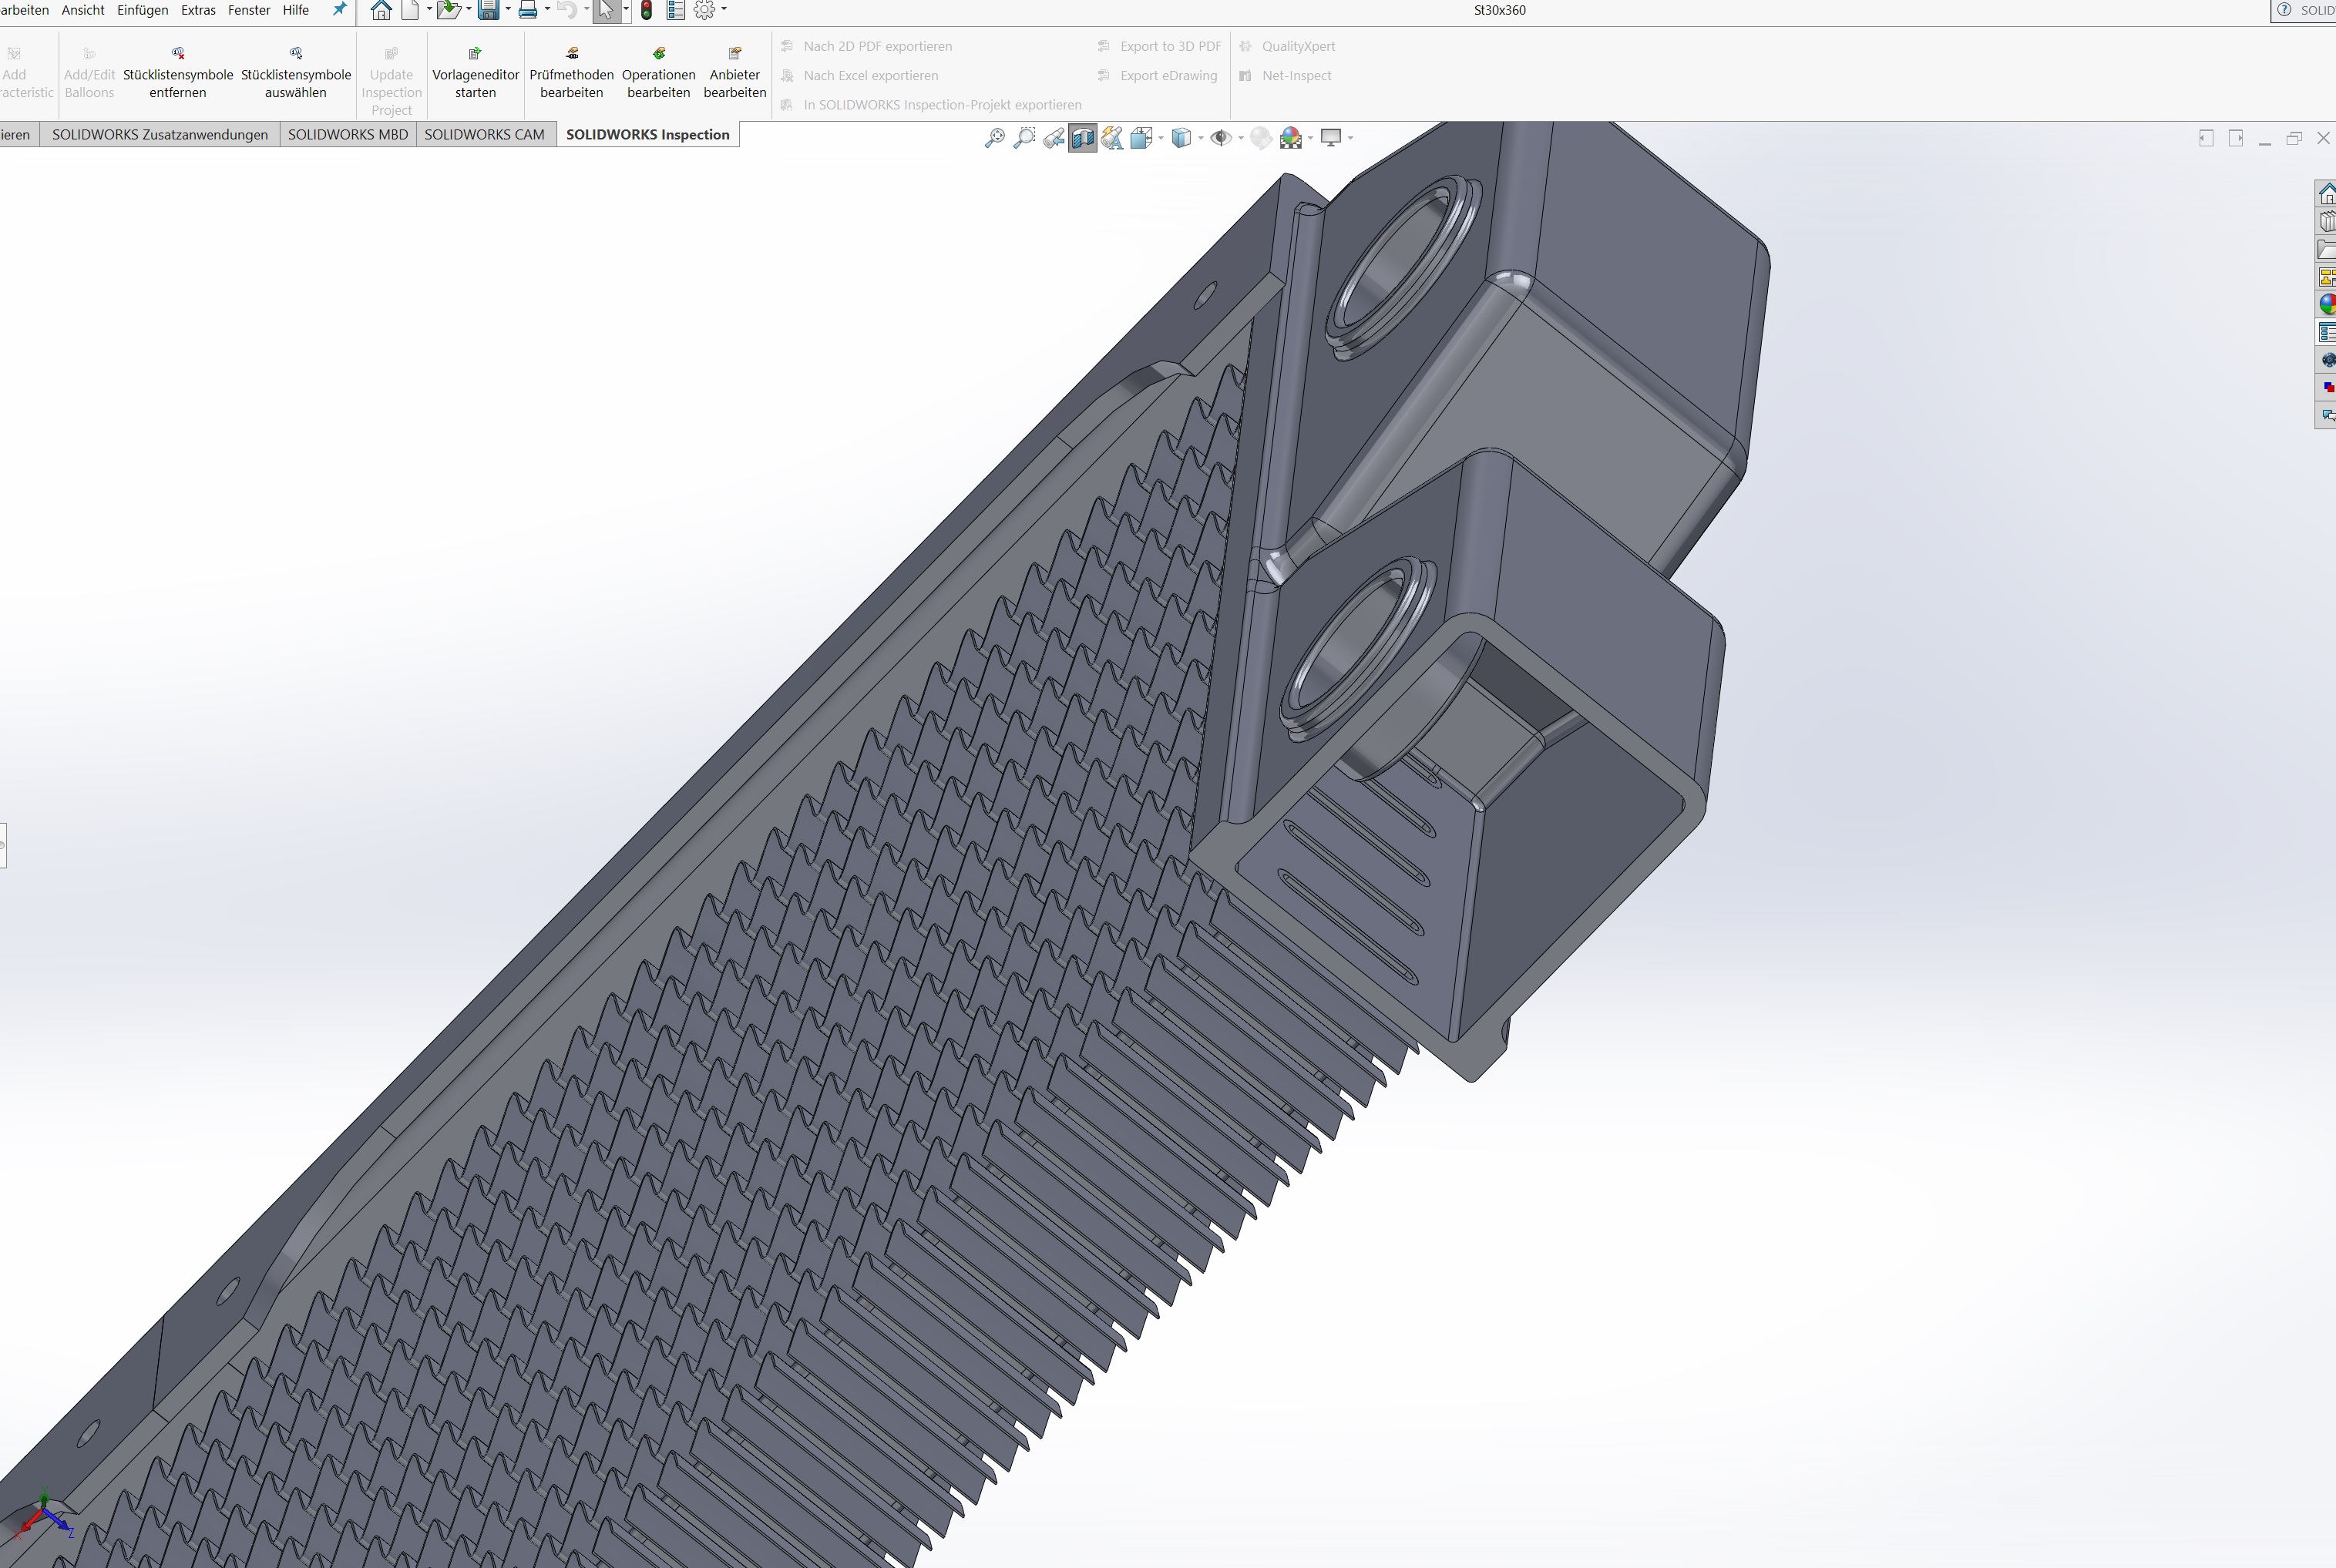Click Stücklistensymbole entfernen icon

(x=178, y=54)
